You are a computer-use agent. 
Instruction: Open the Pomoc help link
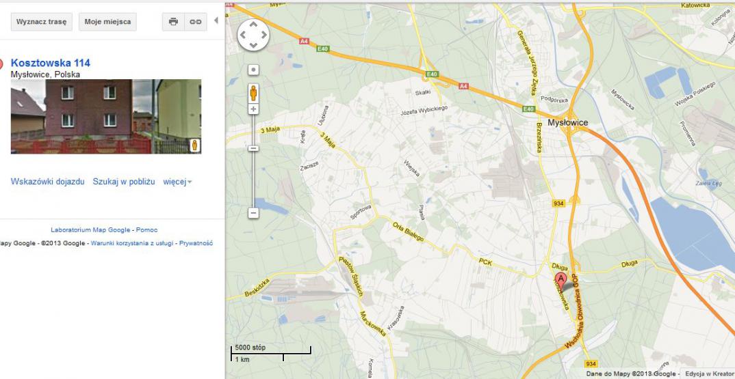pyautogui.click(x=146, y=229)
